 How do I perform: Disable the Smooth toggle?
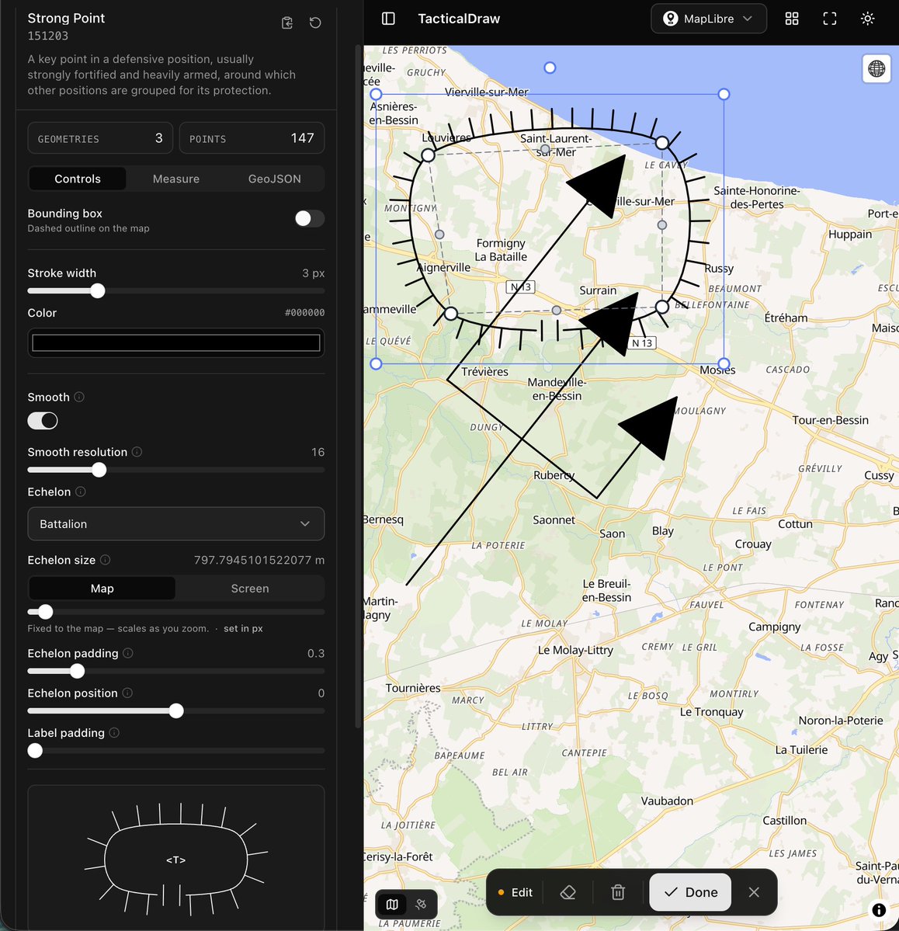(x=43, y=420)
